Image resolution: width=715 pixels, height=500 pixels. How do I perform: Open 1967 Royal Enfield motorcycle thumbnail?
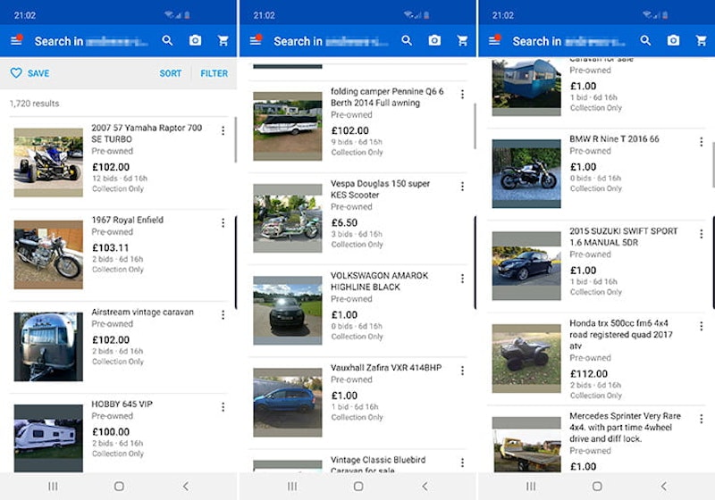pyautogui.click(x=48, y=254)
